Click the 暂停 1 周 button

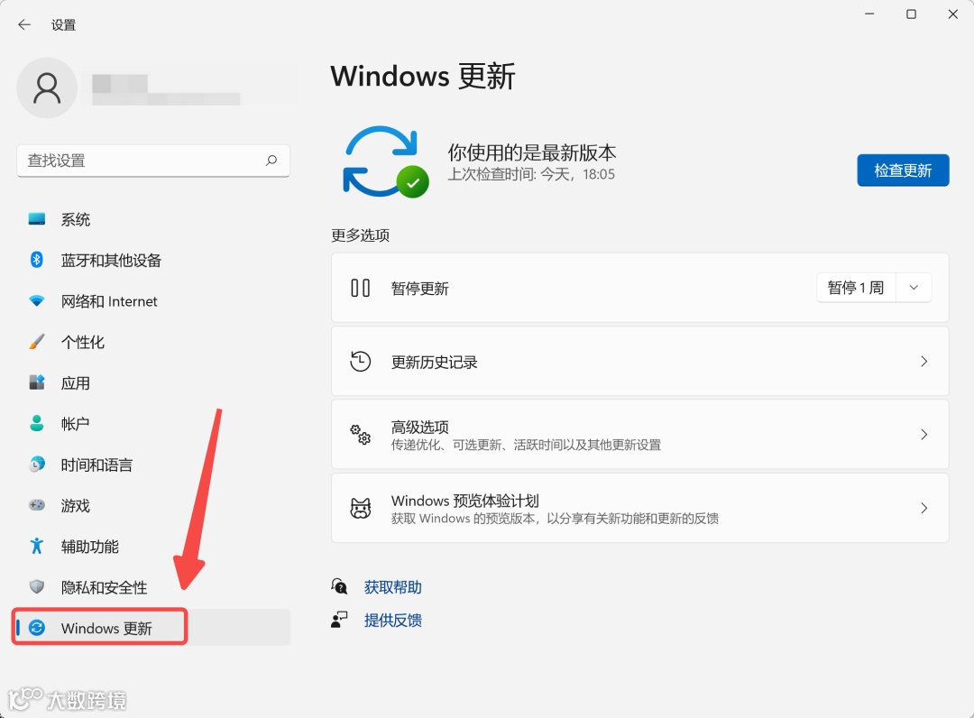click(856, 288)
